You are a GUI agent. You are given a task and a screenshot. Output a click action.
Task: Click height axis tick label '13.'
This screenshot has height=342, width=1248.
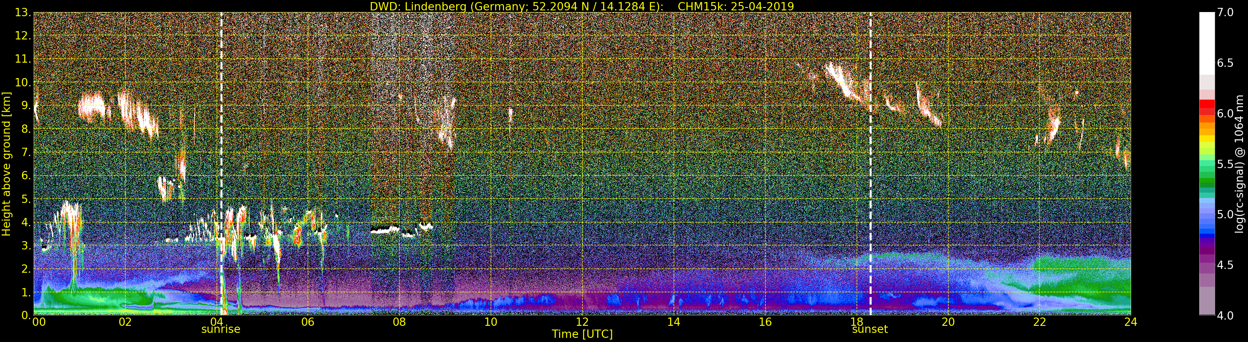(23, 12)
